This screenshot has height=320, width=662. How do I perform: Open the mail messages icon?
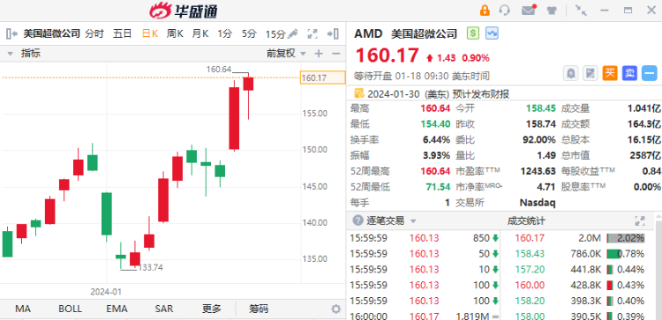coord(529,10)
